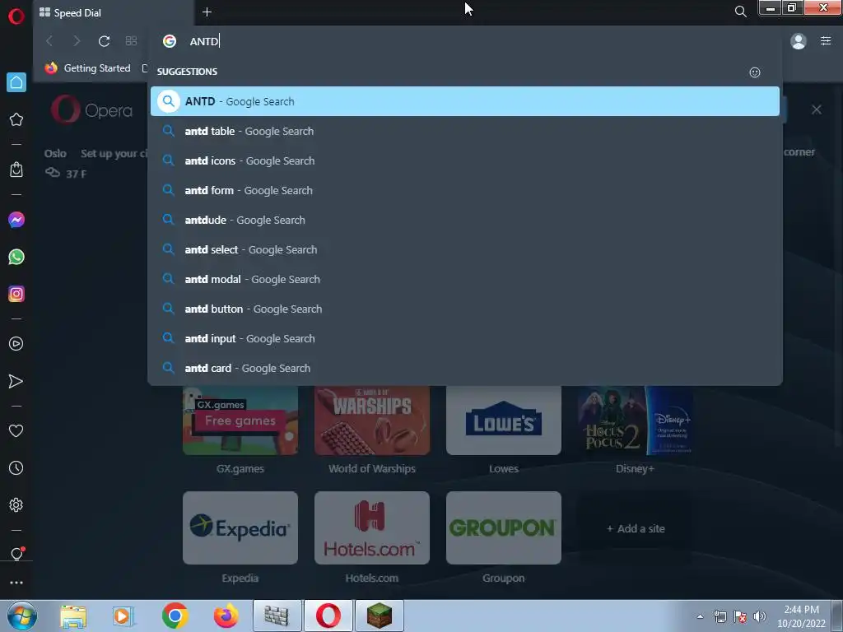Open the Opera main menu logo
843x632 pixels.
pyautogui.click(x=16, y=16)
